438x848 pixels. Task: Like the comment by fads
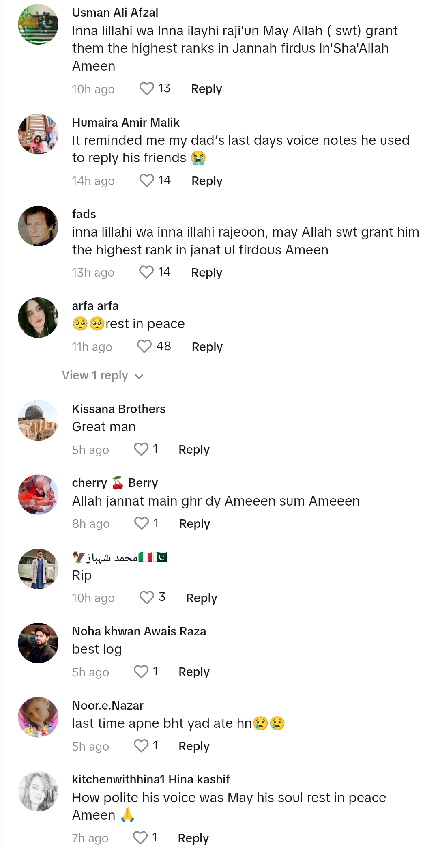coord(146,272)
